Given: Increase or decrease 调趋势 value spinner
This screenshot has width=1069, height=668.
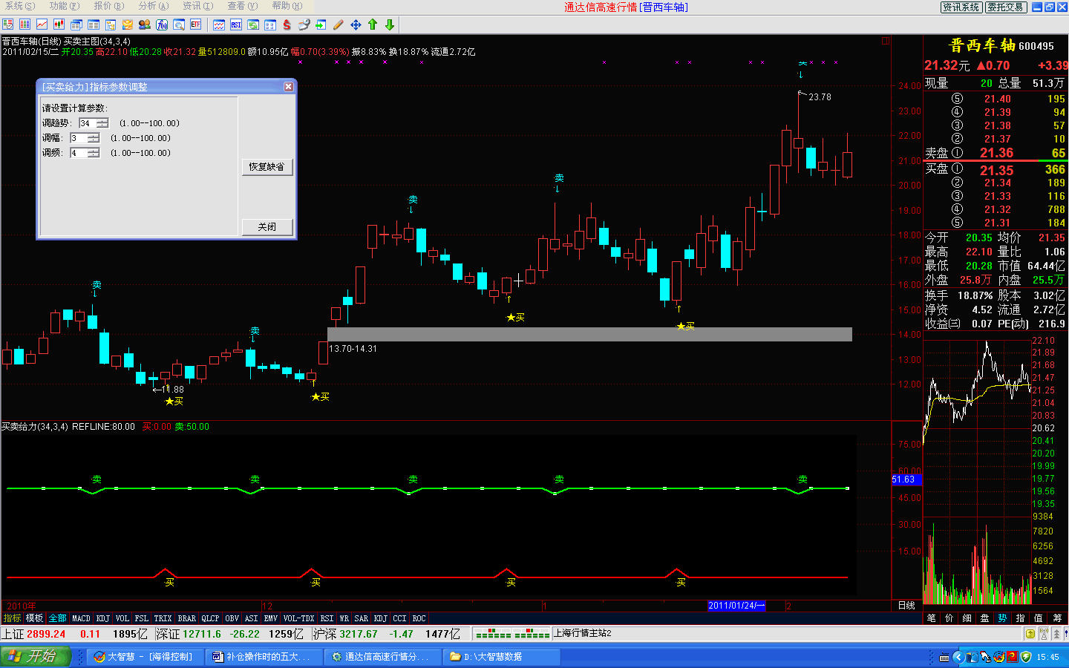Looking at the screenshot, I should pos(102,123).
